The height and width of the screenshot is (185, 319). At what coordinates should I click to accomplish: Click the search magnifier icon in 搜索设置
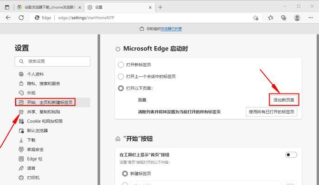(x=21, y=61)
